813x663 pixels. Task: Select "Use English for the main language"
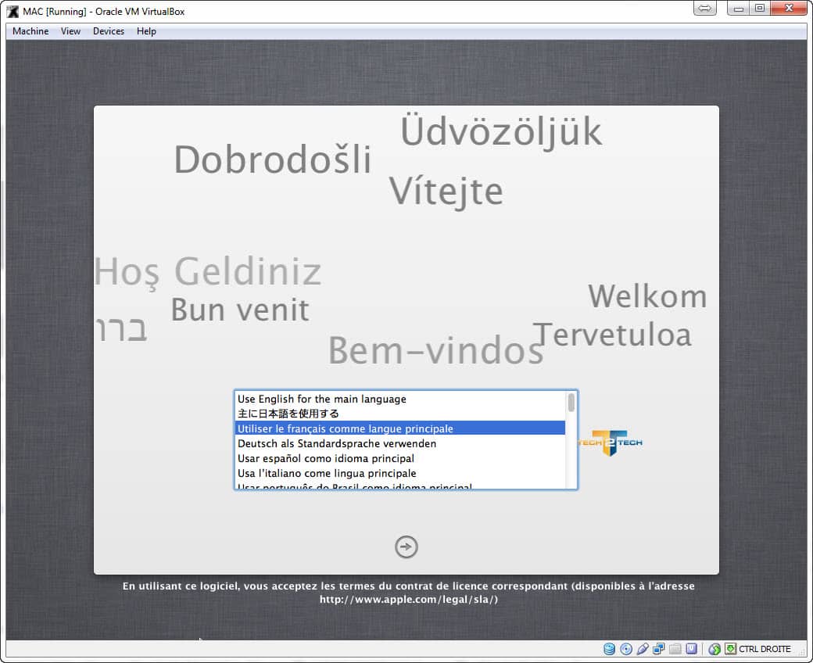pyautogui.click(x=399, y=399)
